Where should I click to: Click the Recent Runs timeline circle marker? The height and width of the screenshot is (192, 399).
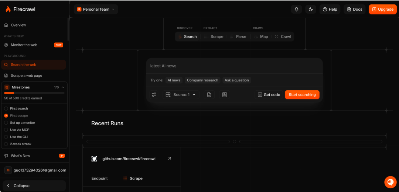pos(234,142)
